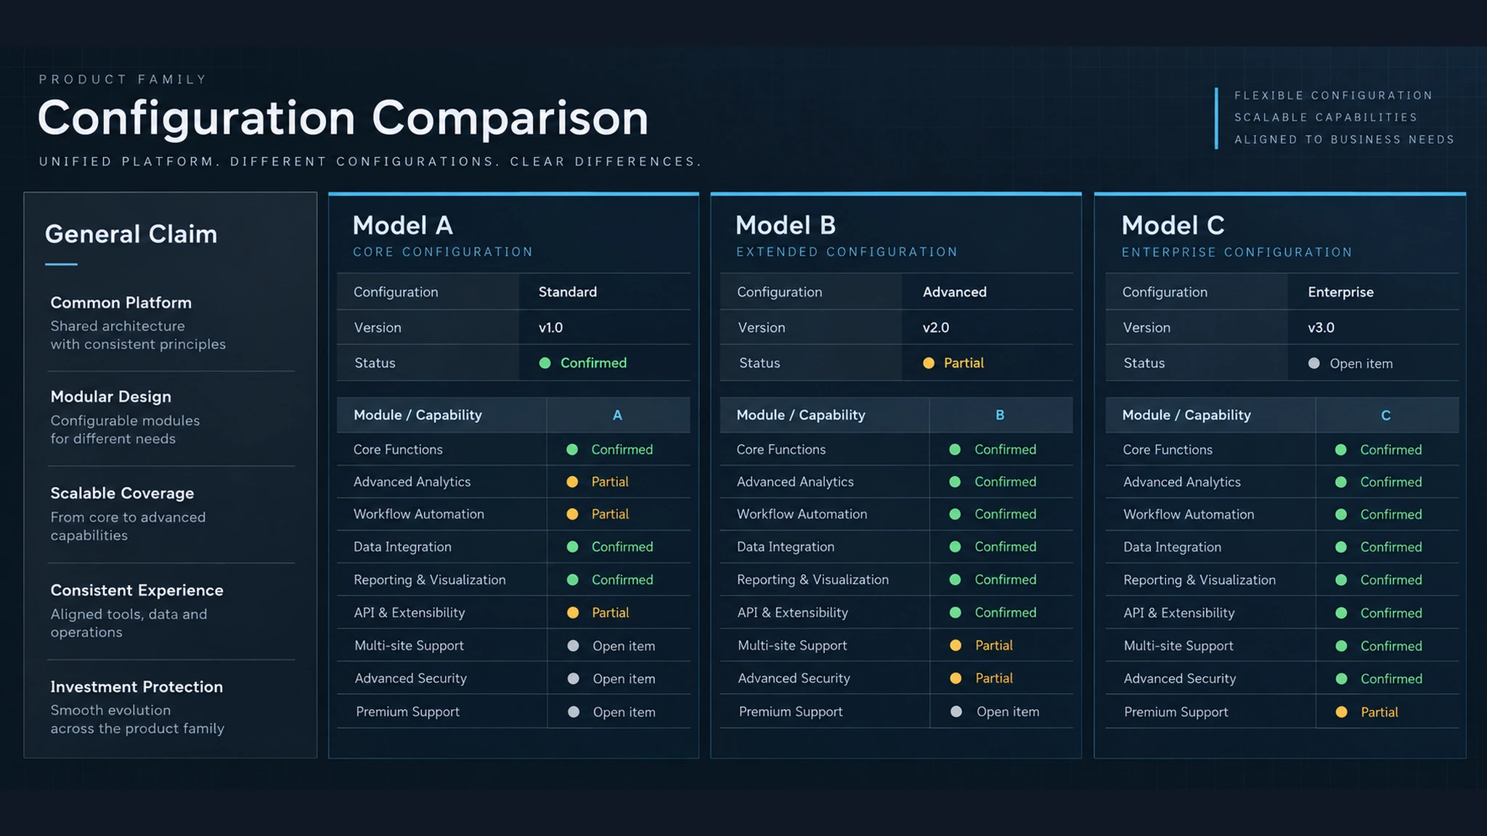Click version 'v2.0' in Model B
This screenshot has height=836, width=1487.
point(935,327)
